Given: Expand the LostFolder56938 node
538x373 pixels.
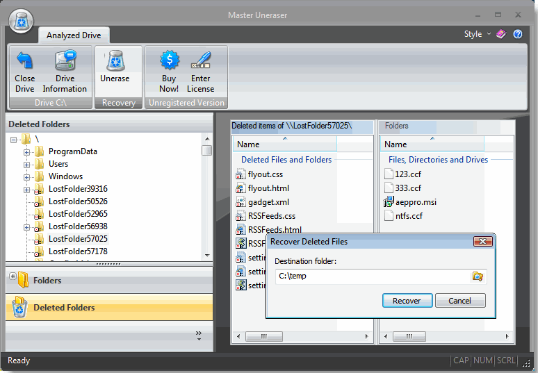Looking at the screenshot, I should coord(26,227).
